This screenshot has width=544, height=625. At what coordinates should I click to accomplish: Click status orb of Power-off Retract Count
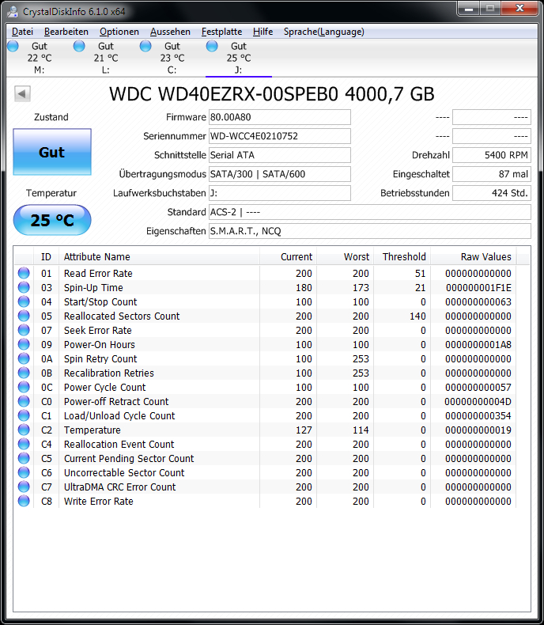point(24,401)
